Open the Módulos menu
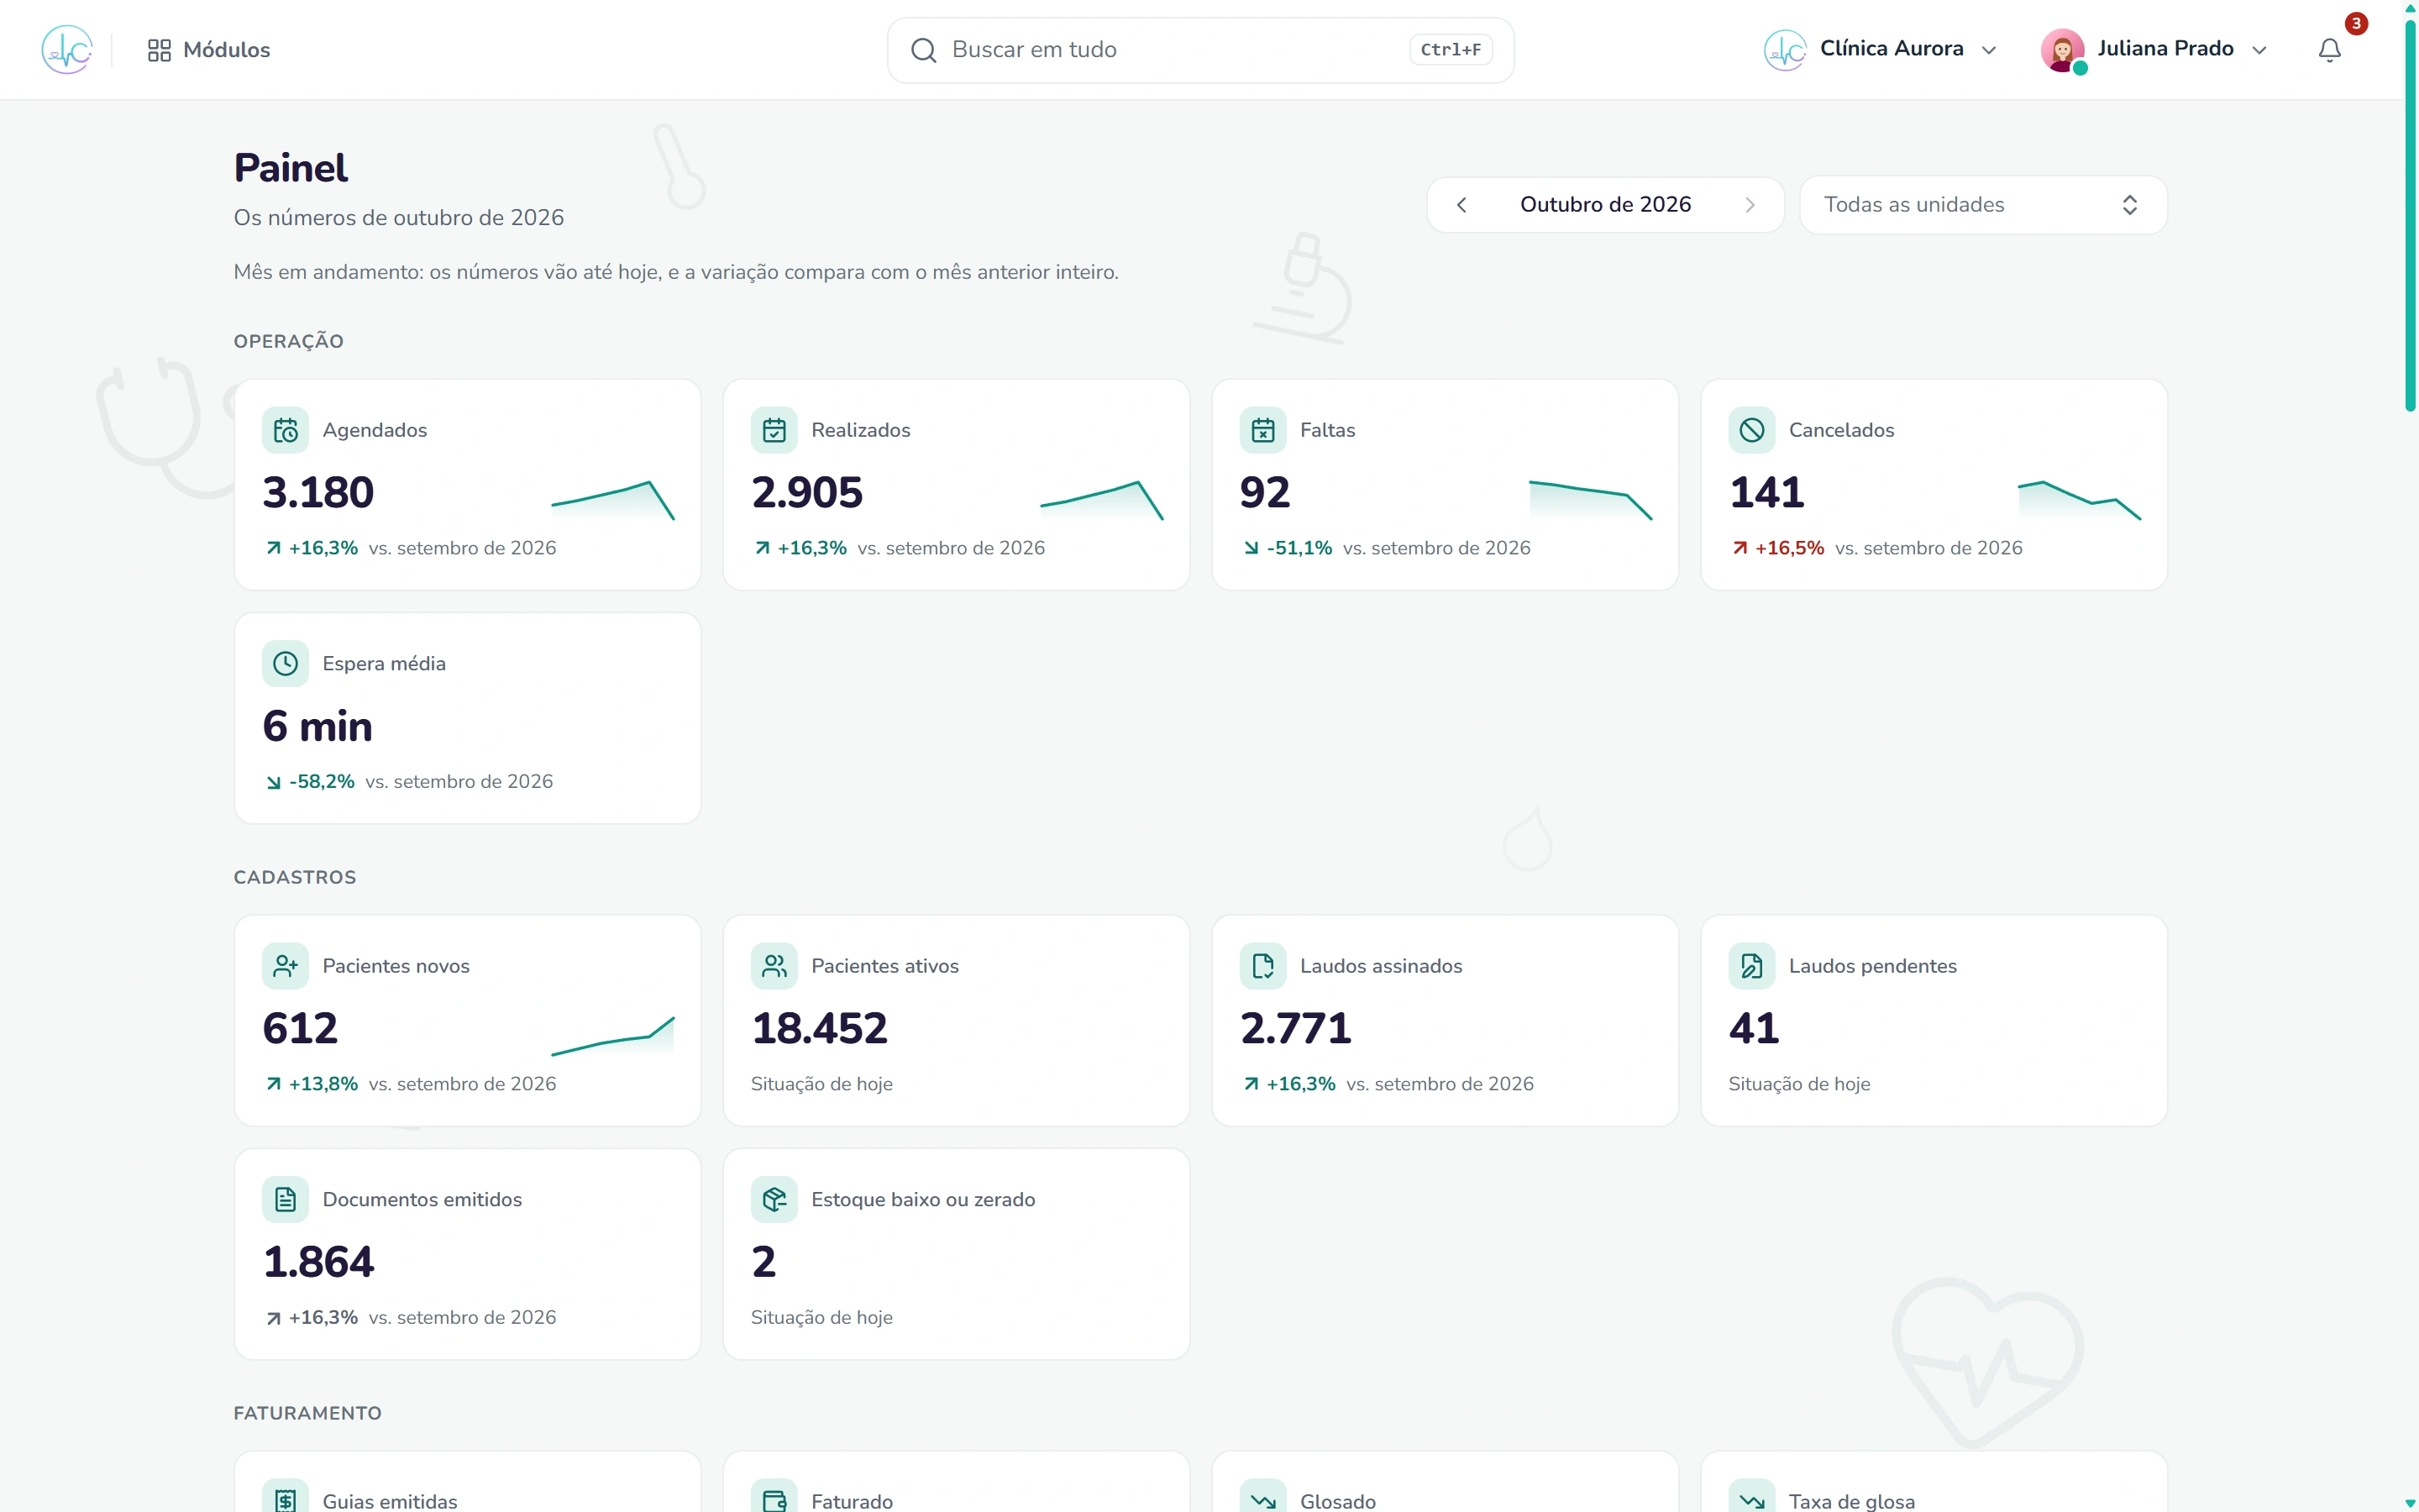 208,49
